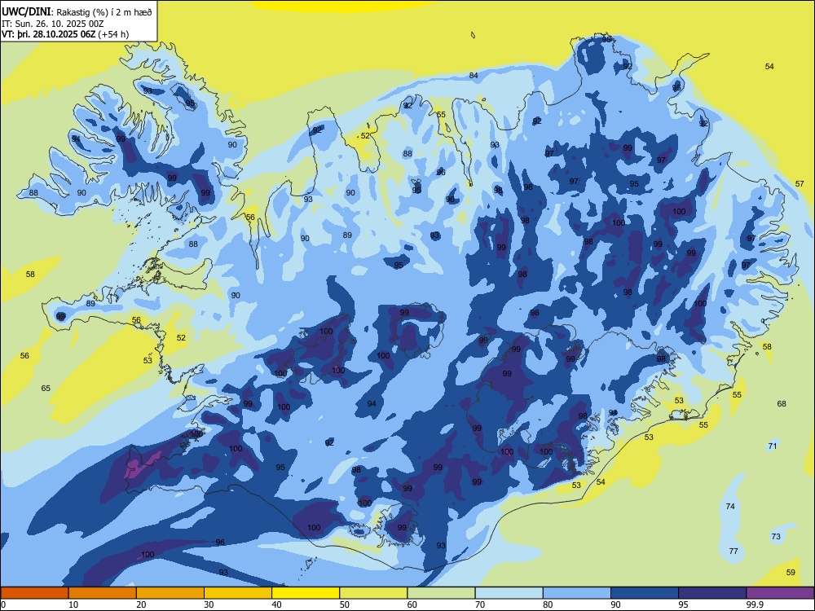This screenshot has height=611, width=815.
Task: Select valid time 'VT: þri. 28.10.2025 06Z'
Action: point(48,34)
